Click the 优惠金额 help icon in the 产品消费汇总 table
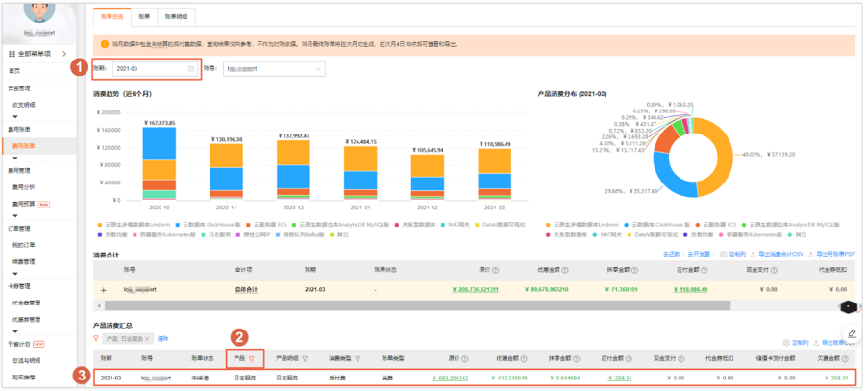Viewport: 865px width, 391px height. pyautogui.click(x=523, y=358)
